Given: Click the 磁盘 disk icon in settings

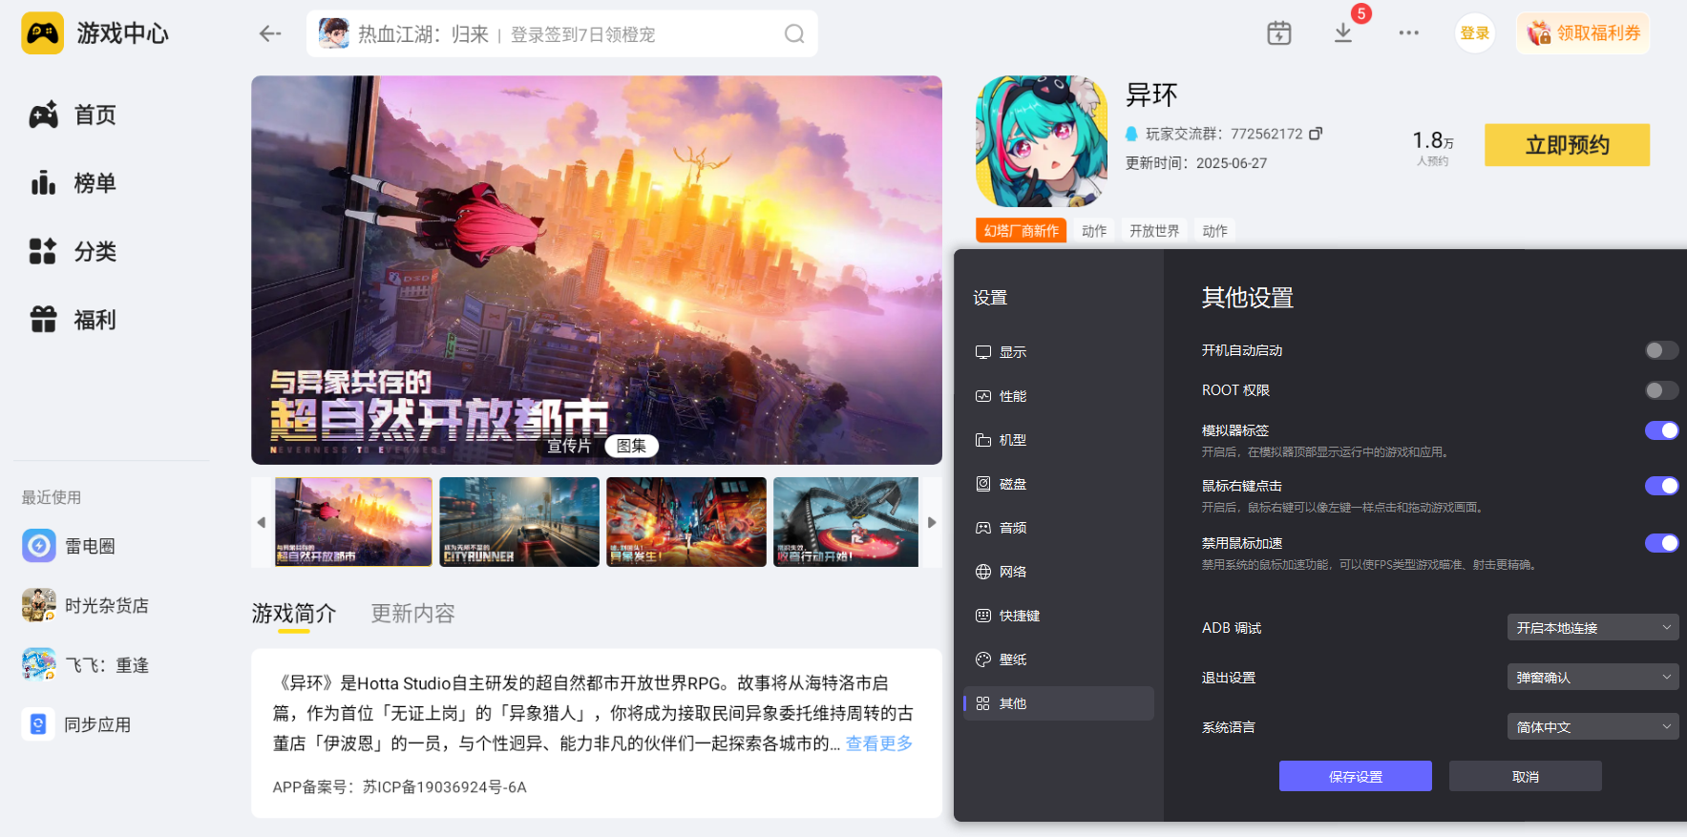Looking at the screenshot, I should click(983, 484).
